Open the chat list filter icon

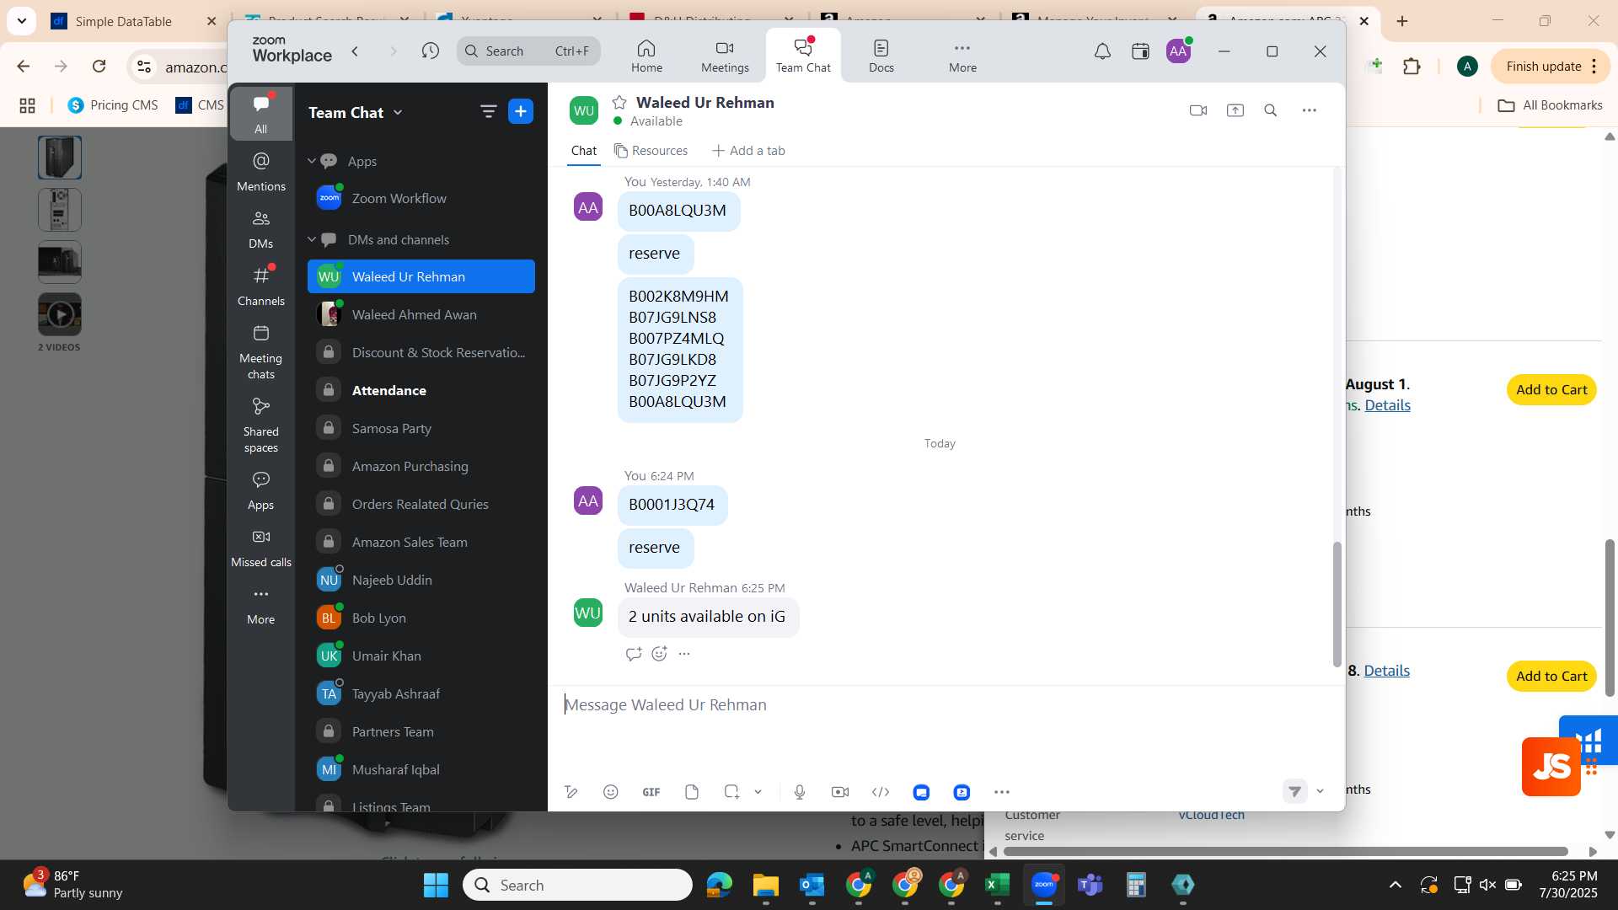[488, 111]
